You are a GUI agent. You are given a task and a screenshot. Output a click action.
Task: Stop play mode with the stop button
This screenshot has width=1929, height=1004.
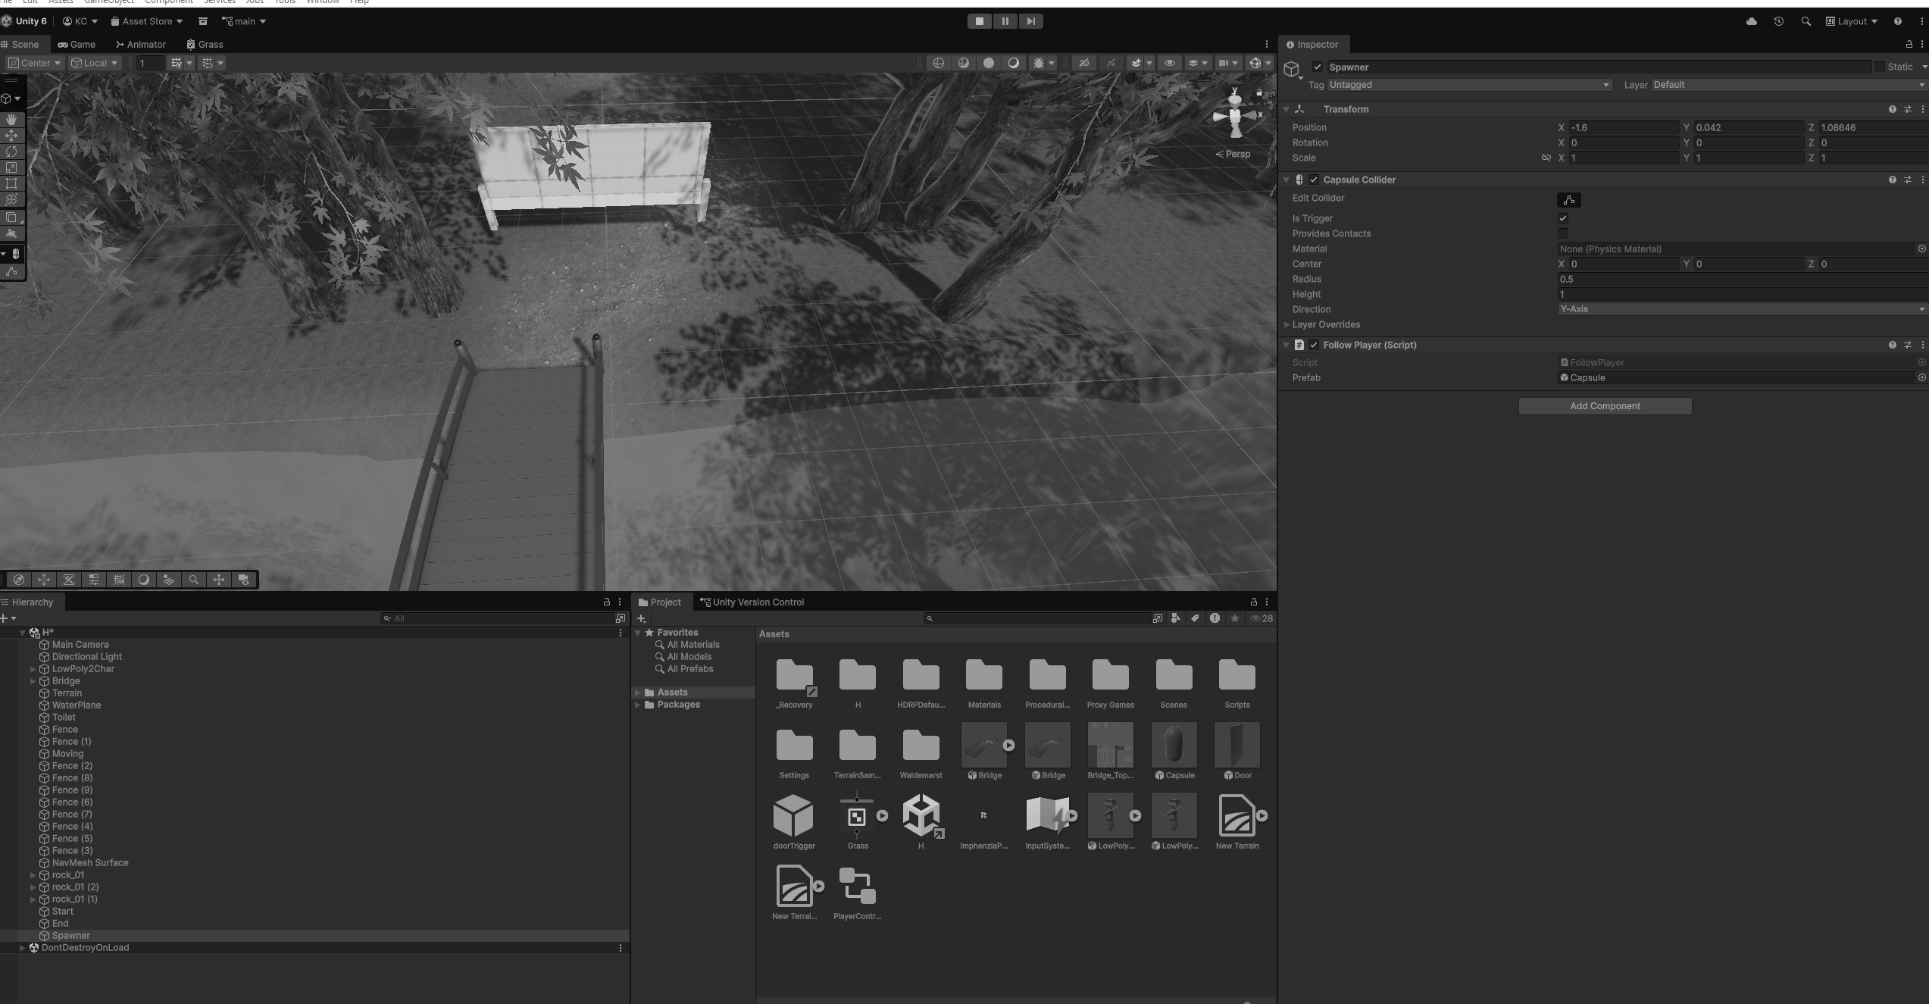point(979,21)
